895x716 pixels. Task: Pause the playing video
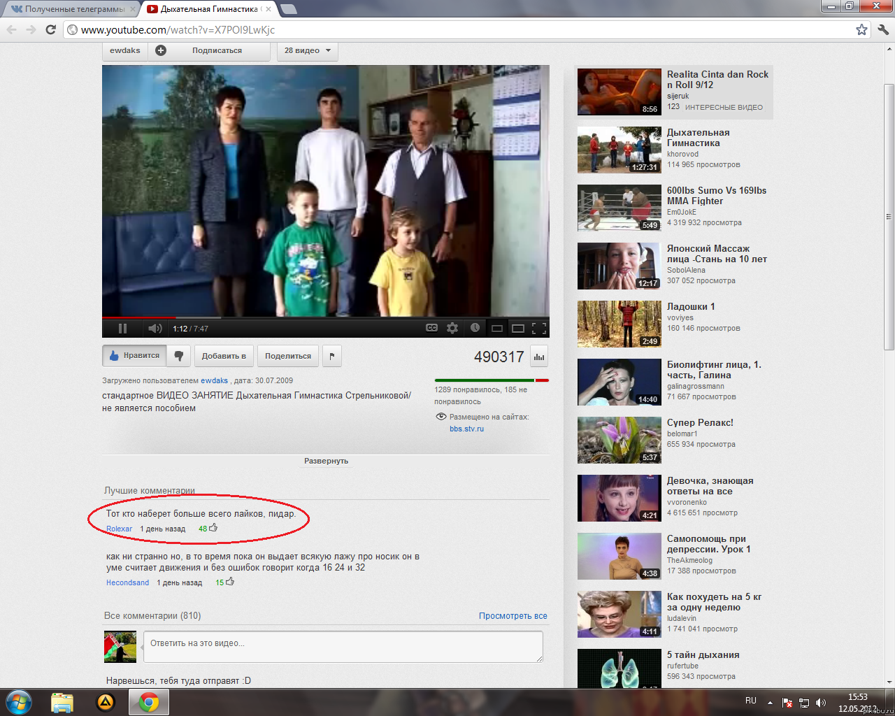click(122, 328)
